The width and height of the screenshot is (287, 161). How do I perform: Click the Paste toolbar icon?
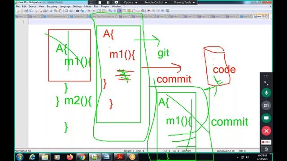[x=60, y=11]
